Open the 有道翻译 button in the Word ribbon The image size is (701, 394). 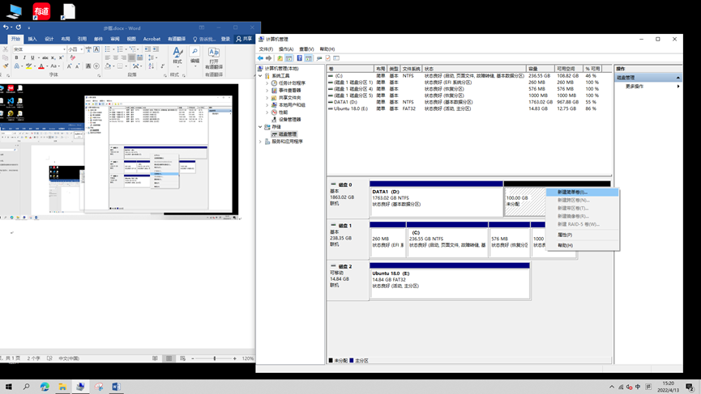[214, 58]
